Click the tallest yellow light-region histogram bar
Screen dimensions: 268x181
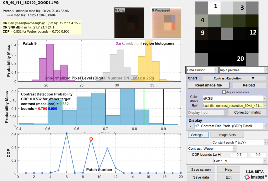149,61
